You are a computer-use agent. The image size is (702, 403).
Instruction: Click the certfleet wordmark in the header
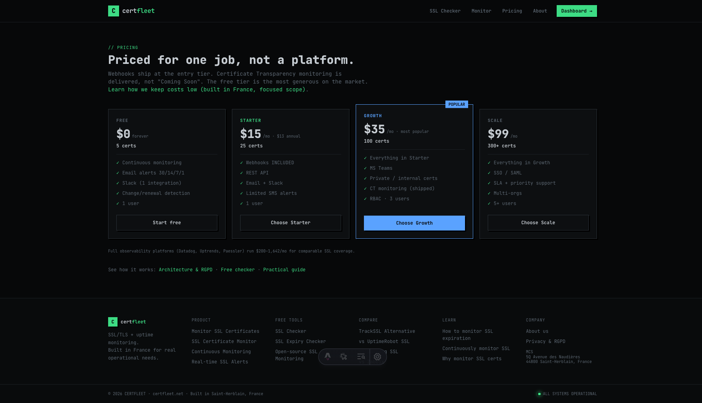click(x=138, y=11)
